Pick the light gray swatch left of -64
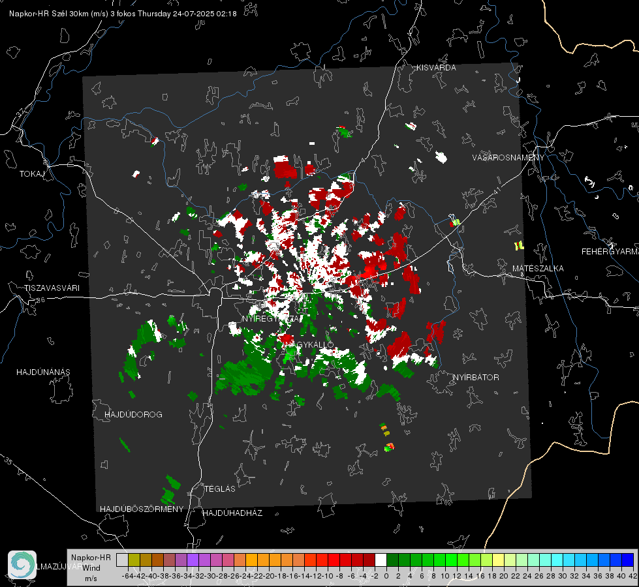Viewport: 639px width, 587px height. pos(122,560)
